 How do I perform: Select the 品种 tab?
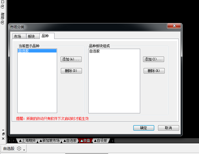coord(47,36)
